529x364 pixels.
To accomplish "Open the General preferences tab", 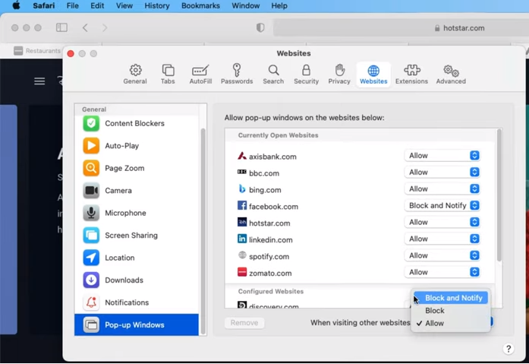I will coord(135,74).
